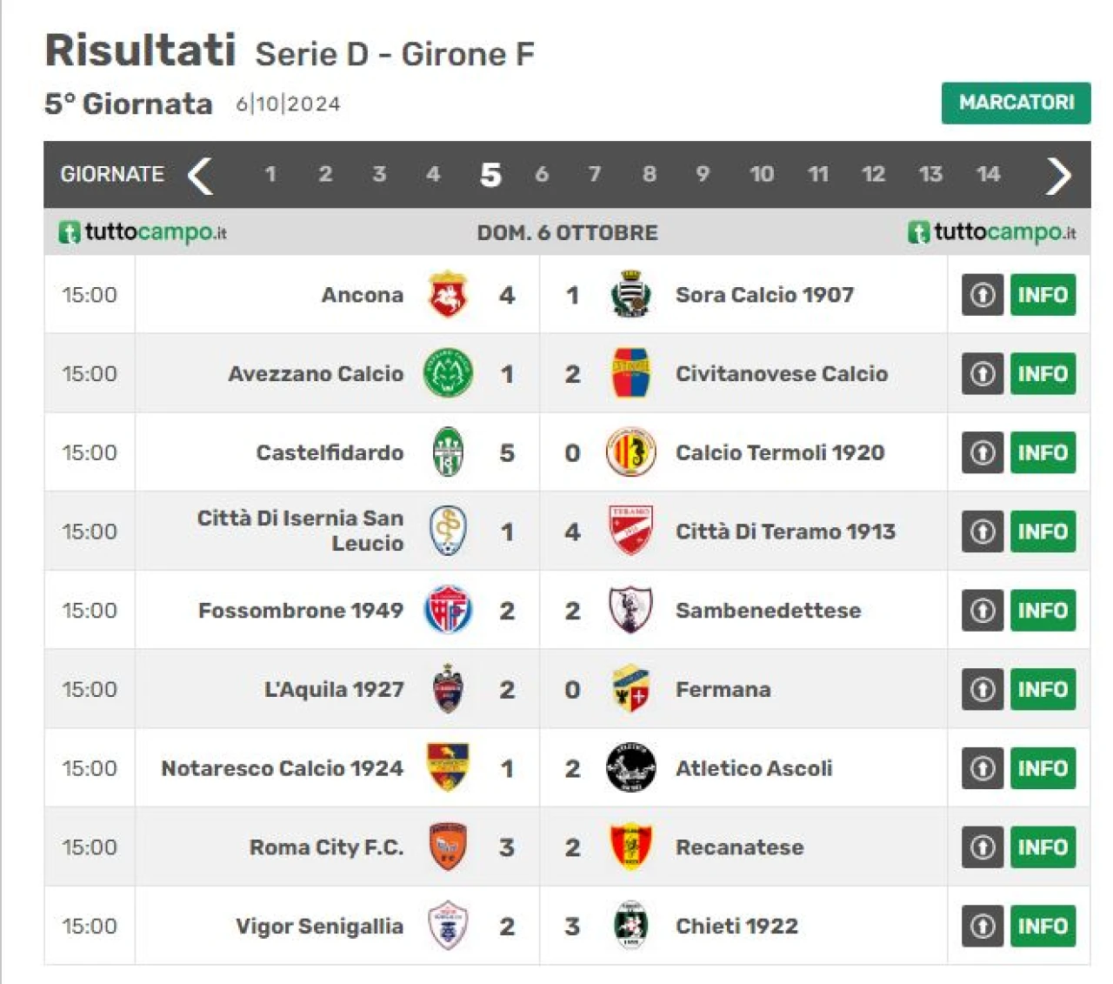Screen dimensions: 1113x984
Task: Select giornata 14 in the navigation bar
Action: [988, 174]
